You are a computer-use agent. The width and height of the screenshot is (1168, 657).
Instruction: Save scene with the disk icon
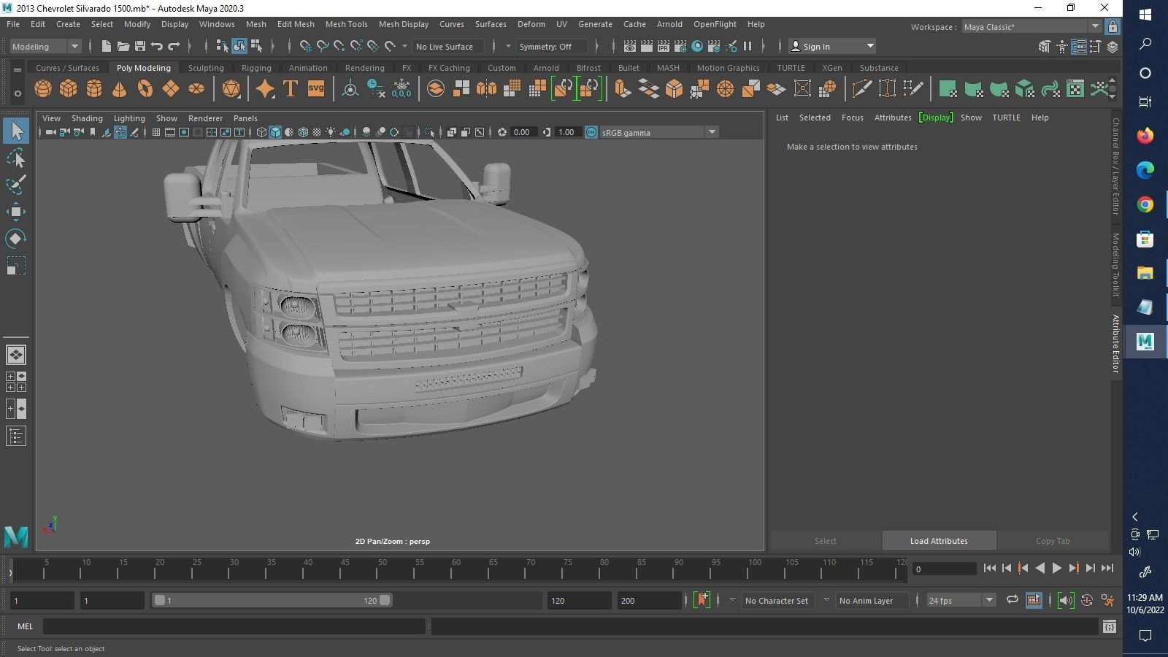tap(140, 46)
